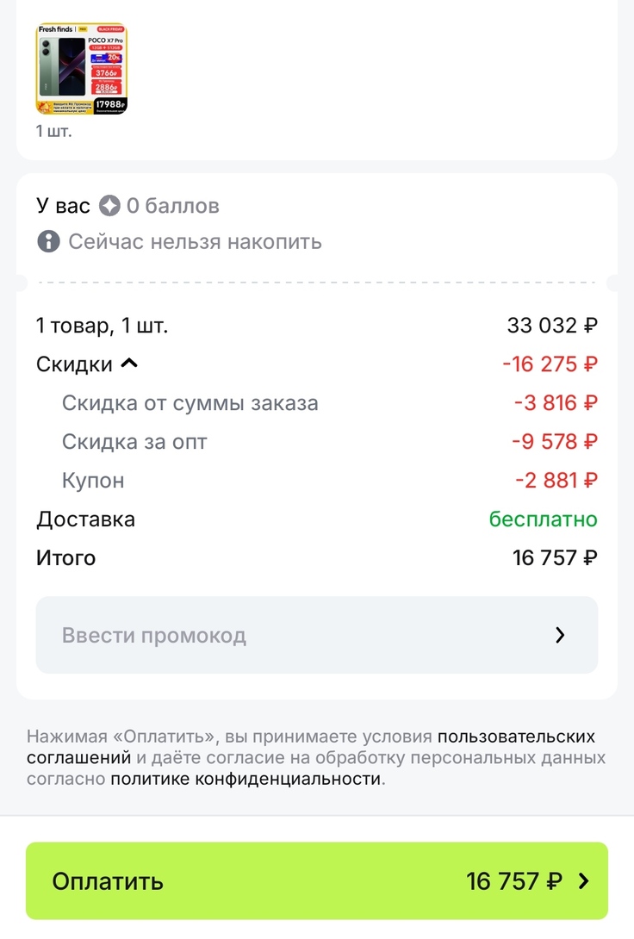This screenshot has height=939, width=634.
Task: Click the 'Итого' total row label
Action: [65, 557]
